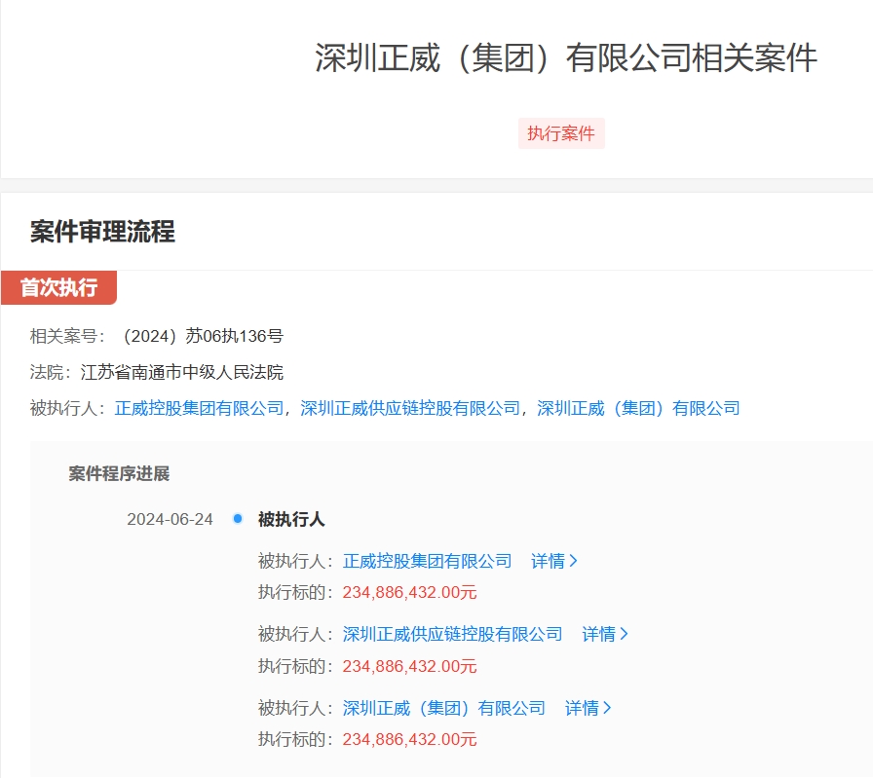
Task: Click the bold 被执行人 timeline entry heading
Action: pyautogui.click(x=291, y=519)
